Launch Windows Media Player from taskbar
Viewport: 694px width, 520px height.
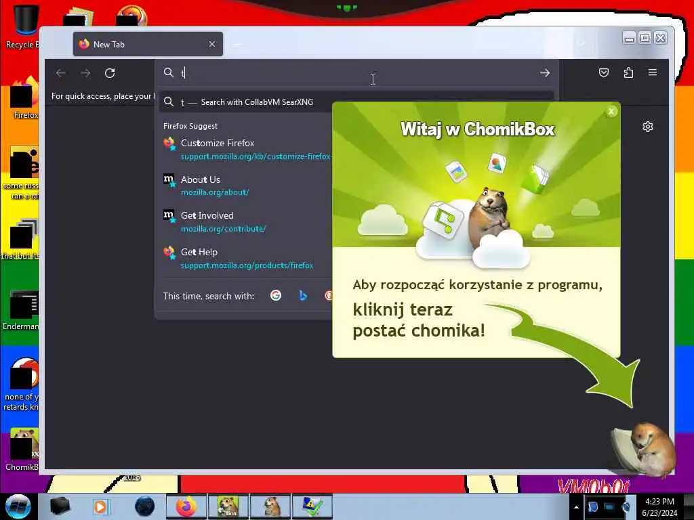[x=101, y=506]
